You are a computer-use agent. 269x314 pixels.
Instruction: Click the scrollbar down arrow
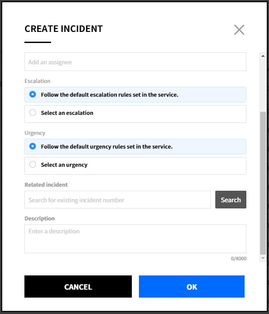pyautogui.click(x=263, y=258)
